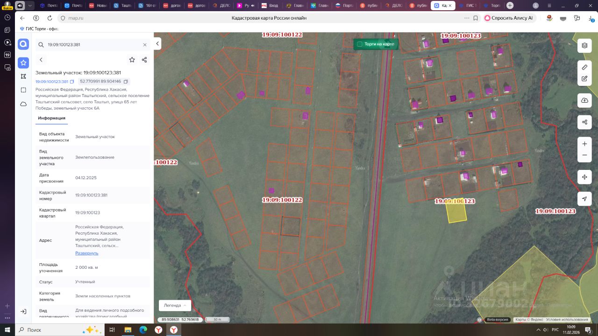Open the Yandex browser shield security icon
Viewport: 598px width, 336px height.
tap(63, 18)
